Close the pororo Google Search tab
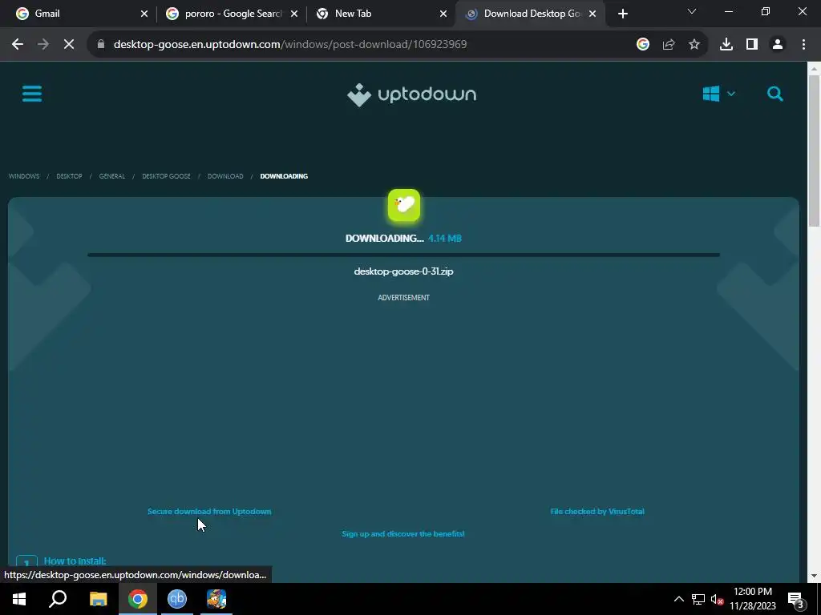 click(294, 14)
